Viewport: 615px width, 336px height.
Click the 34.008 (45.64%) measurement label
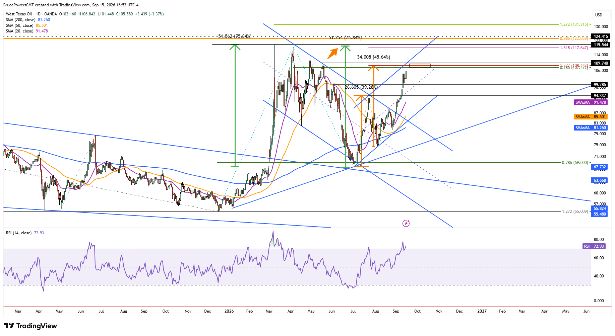[373, 57]
